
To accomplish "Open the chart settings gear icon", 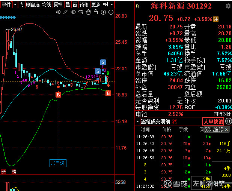I will 58,12.
